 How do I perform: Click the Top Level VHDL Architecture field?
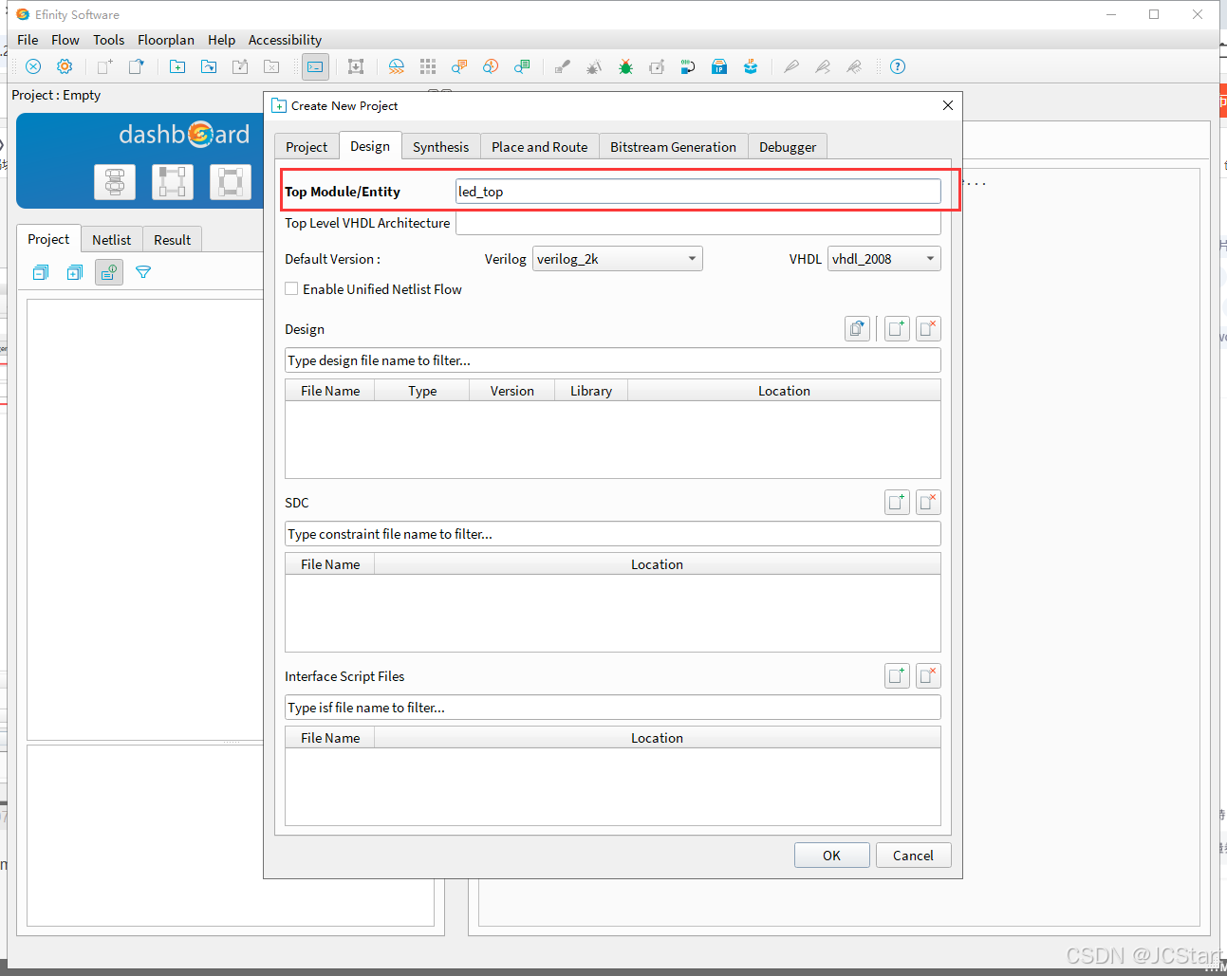(x=698, y=223)
